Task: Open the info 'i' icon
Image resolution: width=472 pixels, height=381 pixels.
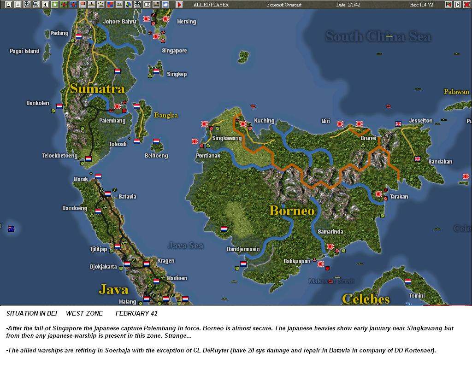Action: tap(46, 5)
